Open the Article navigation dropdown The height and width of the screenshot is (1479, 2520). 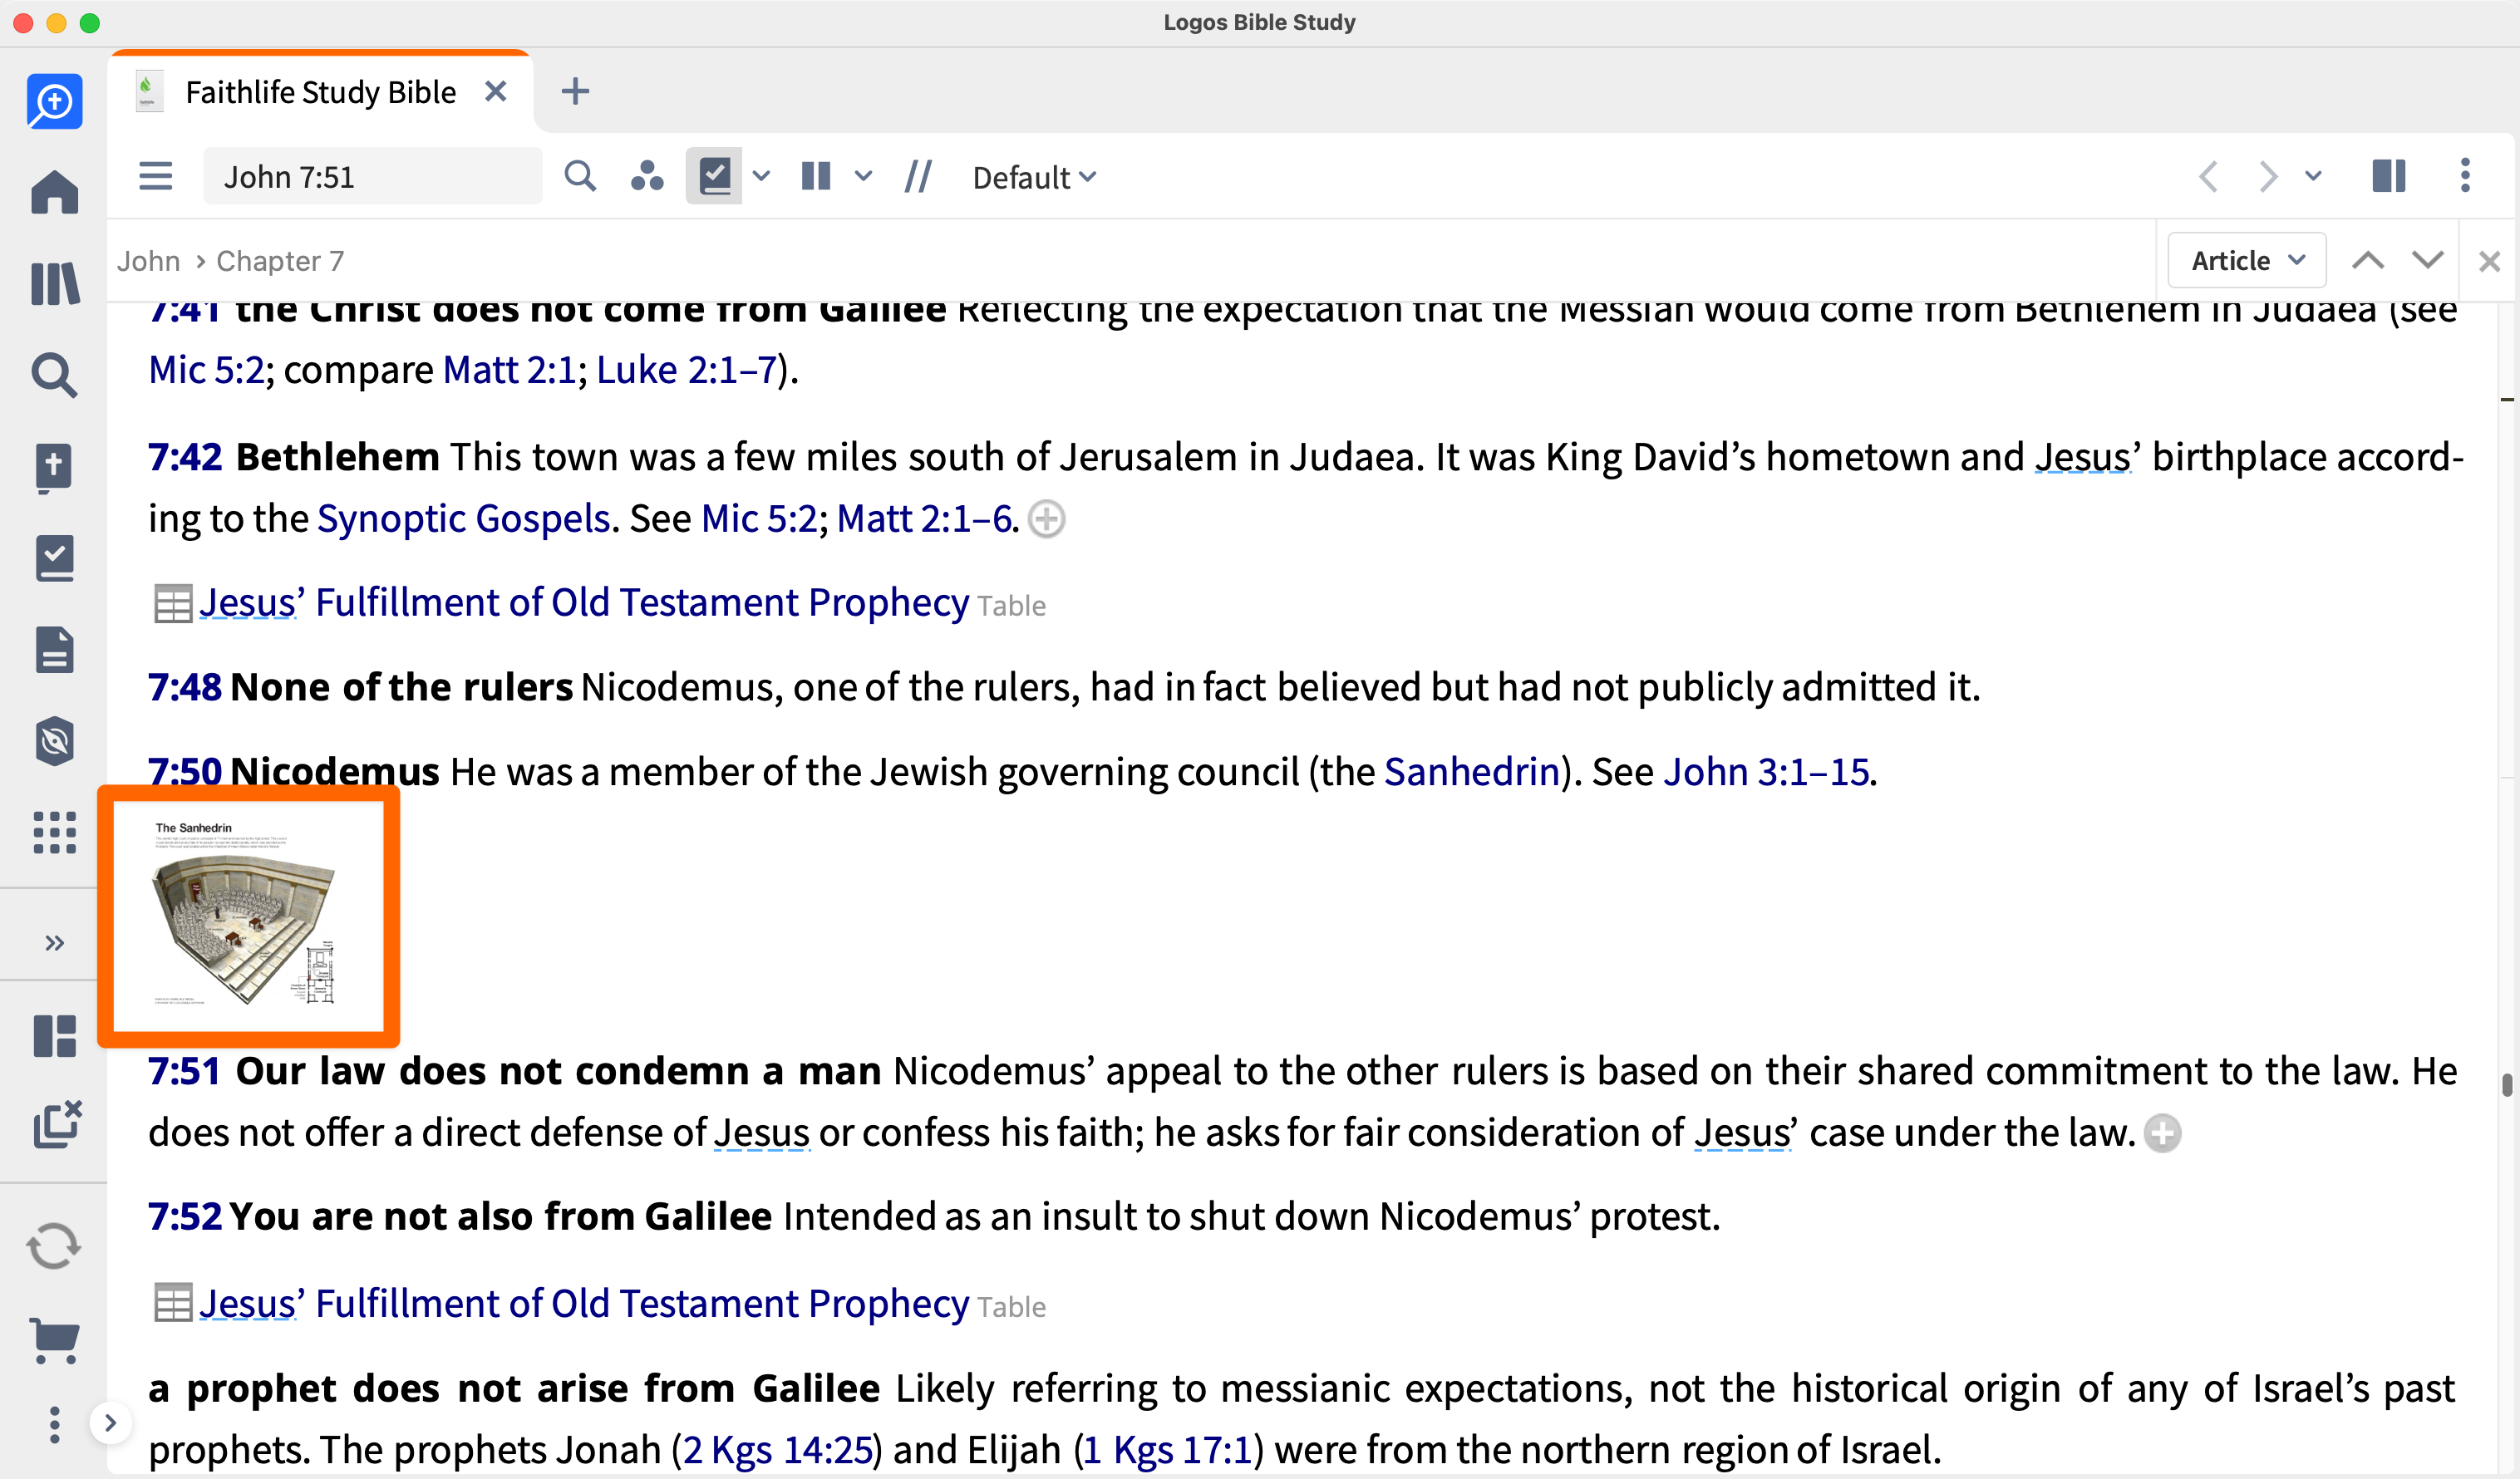point(2247,261)
